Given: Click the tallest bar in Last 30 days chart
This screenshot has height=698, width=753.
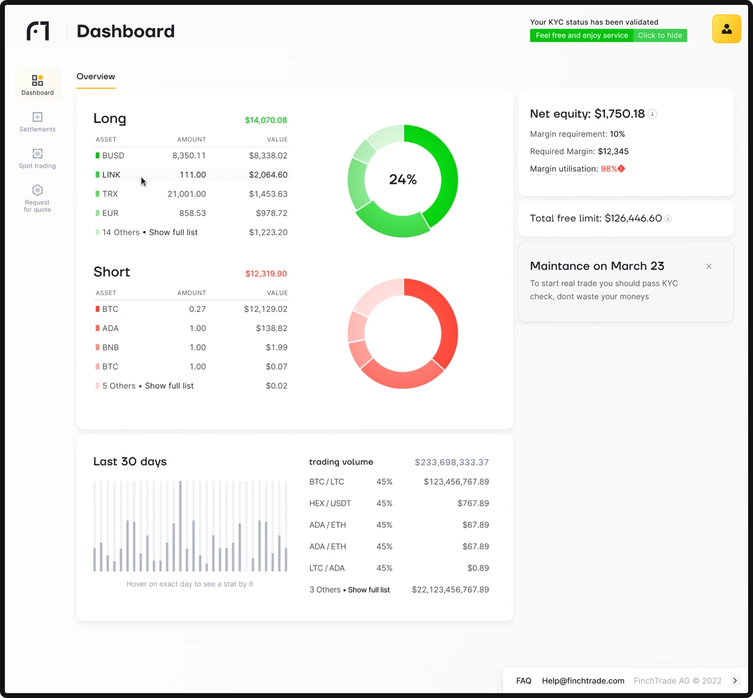Looking at the screenshot, I should tap(180, 526).
